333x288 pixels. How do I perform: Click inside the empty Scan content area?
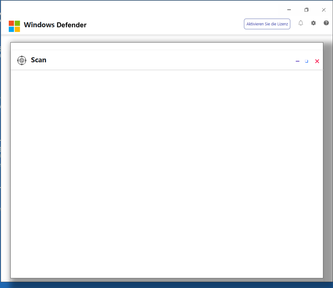pyautogui.click(x=167, y=174)
